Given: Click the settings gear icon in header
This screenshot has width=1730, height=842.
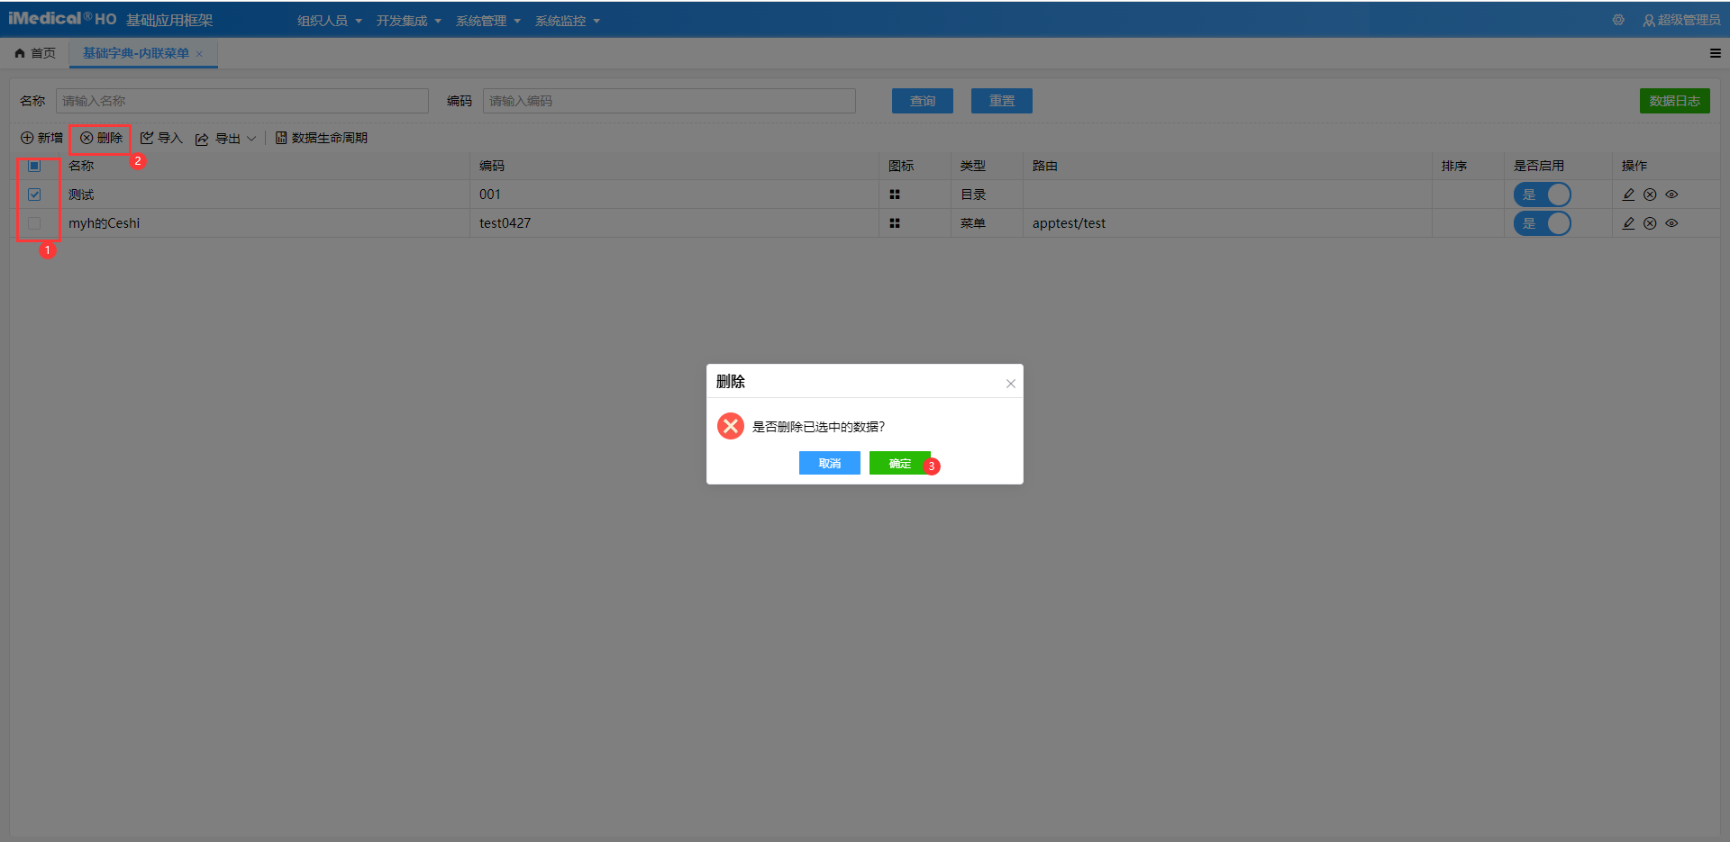Looking at the screenshot, I should (x=1618, y=20).
